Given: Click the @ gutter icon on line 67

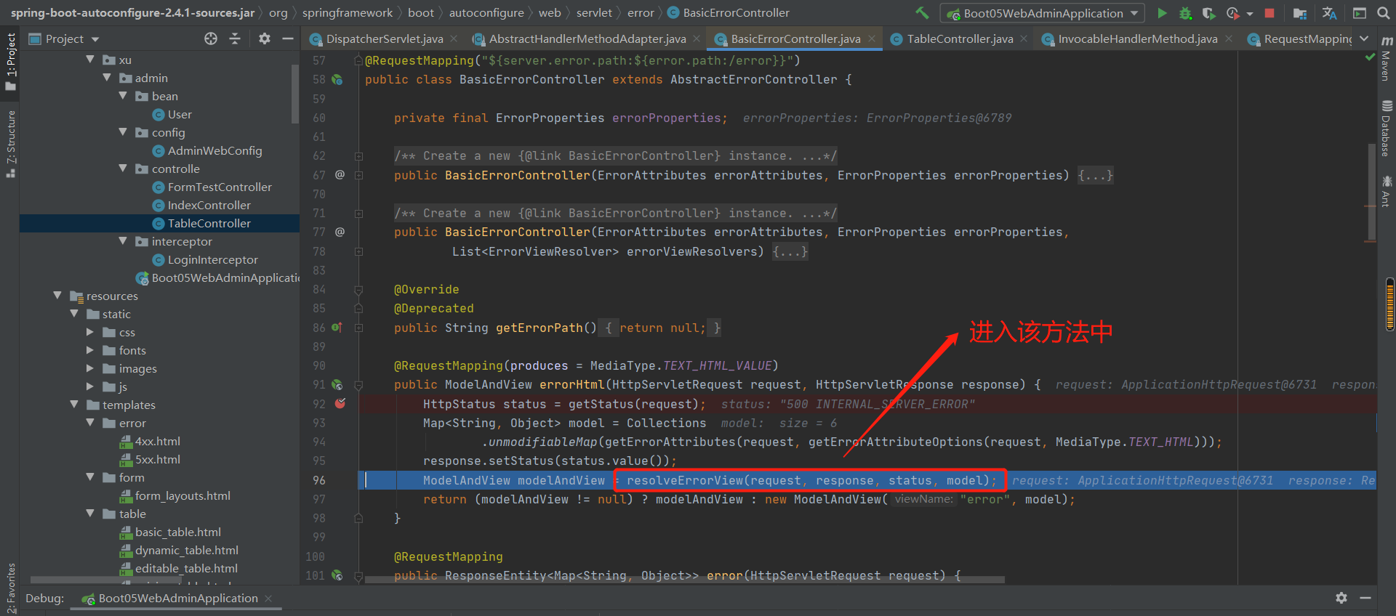Looking at the screenshot, I should click(340, 174).
